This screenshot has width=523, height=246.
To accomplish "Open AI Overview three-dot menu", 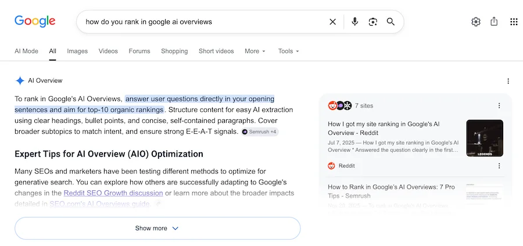I will [x=508, y=81].
